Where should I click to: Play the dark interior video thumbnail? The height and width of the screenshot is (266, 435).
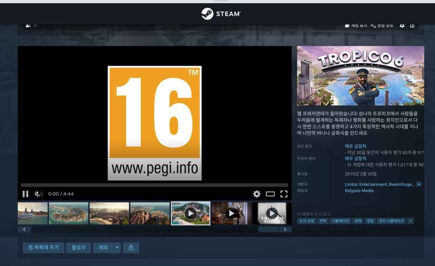tap(231, 213)
